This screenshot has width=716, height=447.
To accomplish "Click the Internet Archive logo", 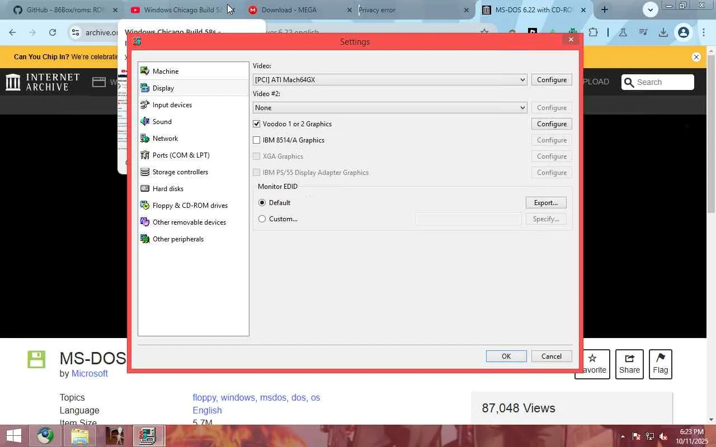I will pyautogui.click(x=43, y=82).
